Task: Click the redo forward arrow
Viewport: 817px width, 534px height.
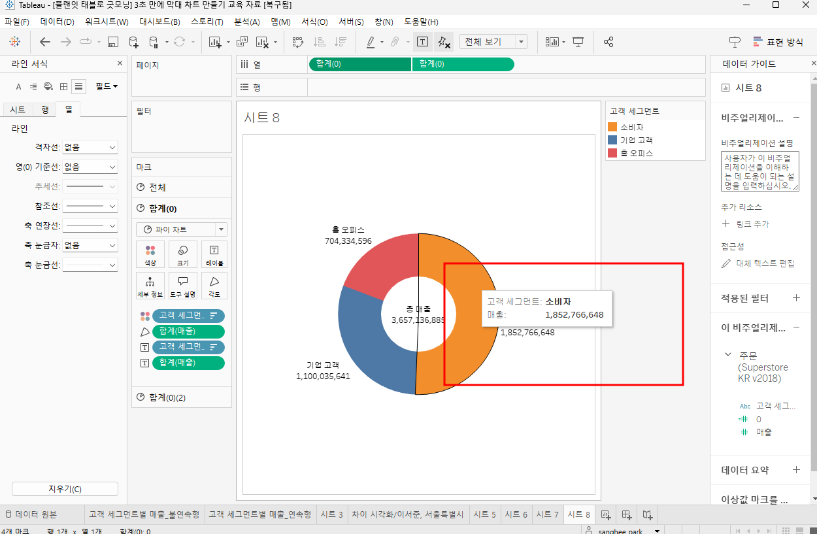Action: pyautogui.click(x=66, y=42)
